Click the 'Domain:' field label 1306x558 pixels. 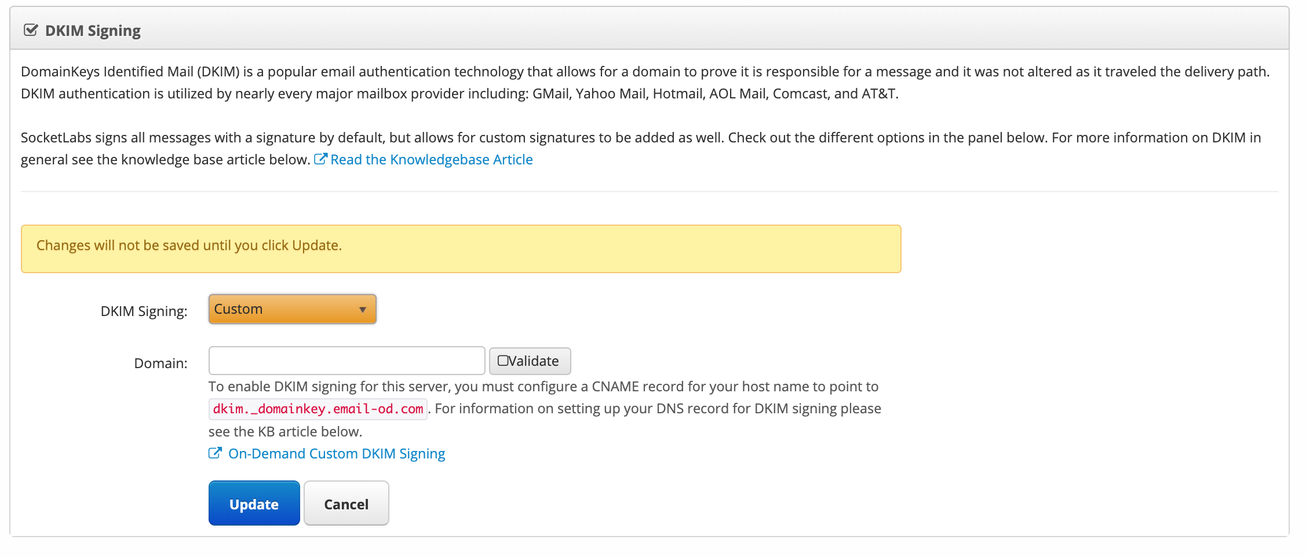161,364
